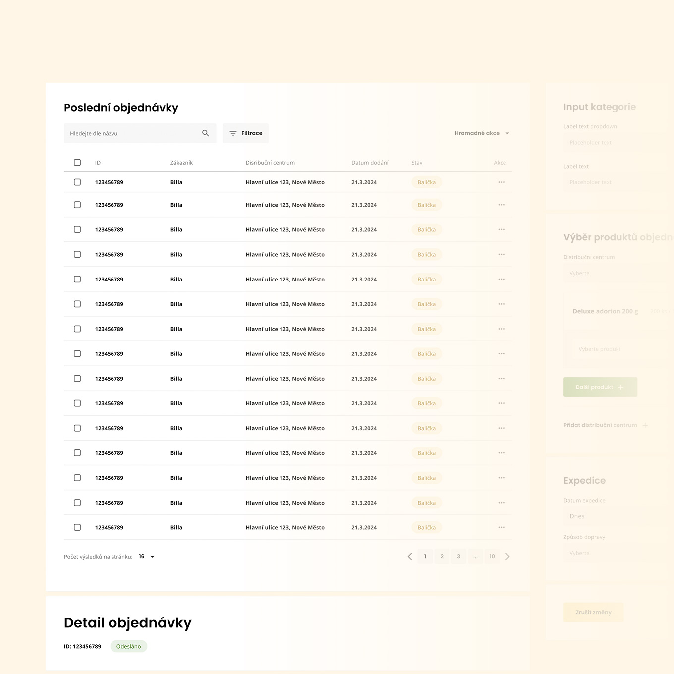The image size is (674, 674).
Task: Jump to page 10 in pagination
Action: 492,557
